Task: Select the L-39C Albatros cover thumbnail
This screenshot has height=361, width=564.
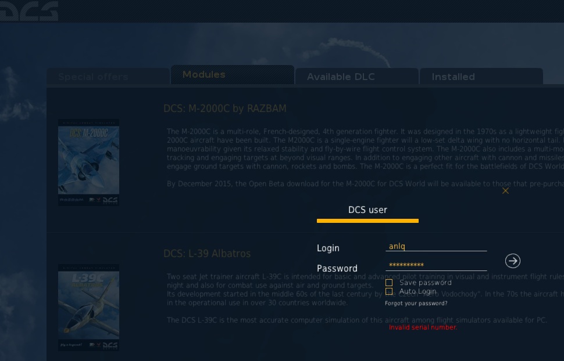Action: coord(88,308)
